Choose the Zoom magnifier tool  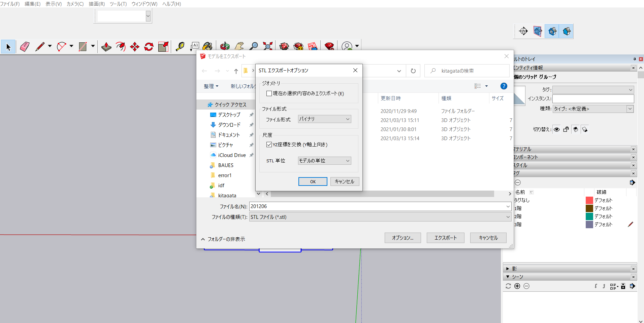tap(254, 46)
